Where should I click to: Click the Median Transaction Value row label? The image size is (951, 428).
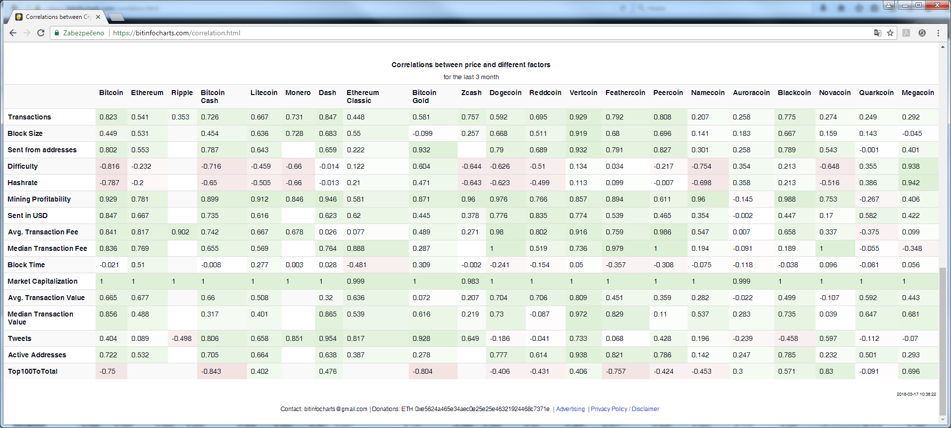[x=40, y=318]
